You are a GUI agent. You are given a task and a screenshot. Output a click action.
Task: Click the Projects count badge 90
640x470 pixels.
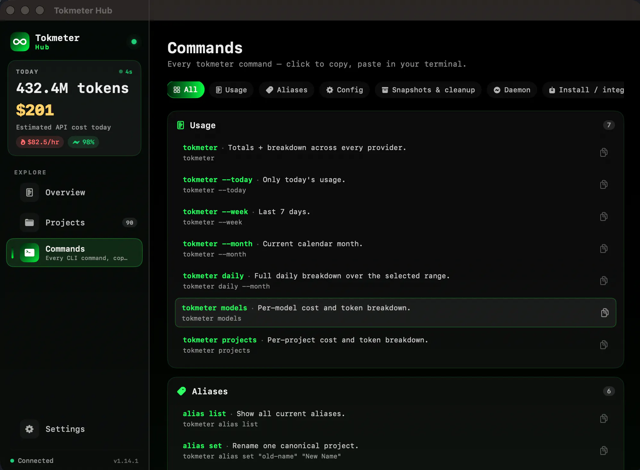coord(130,222)
